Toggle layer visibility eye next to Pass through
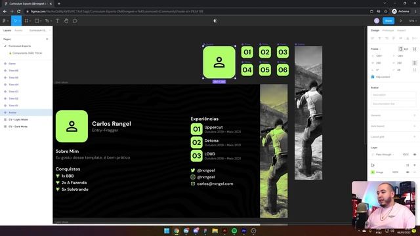 click(415, 155)
